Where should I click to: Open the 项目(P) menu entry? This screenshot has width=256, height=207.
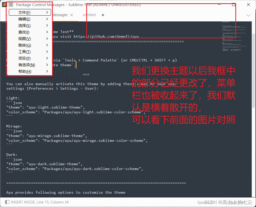click(x=24, y=58)
